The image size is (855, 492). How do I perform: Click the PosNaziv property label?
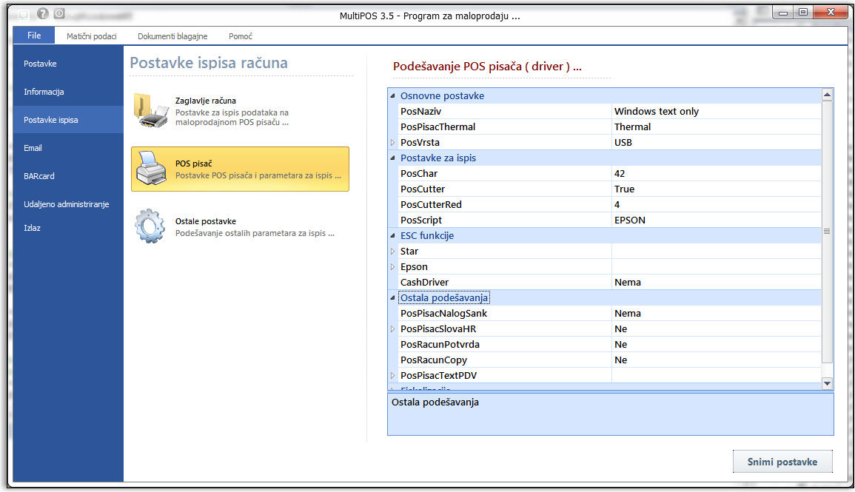[x=420, y=112]
